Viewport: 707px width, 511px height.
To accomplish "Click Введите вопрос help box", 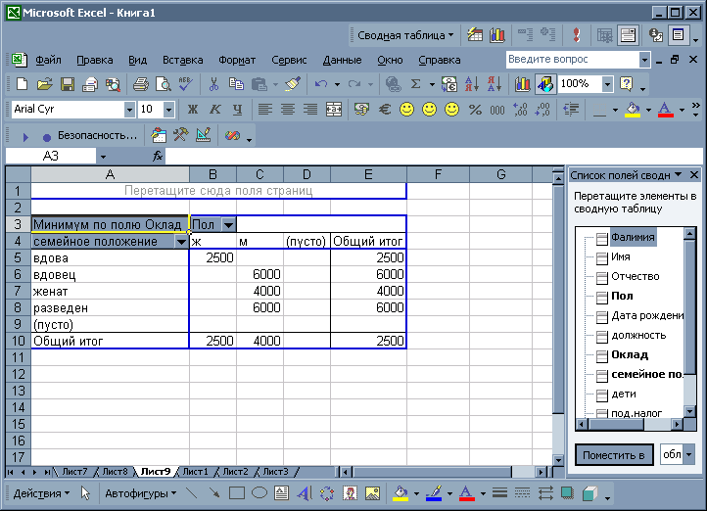I will click(573, 60).
